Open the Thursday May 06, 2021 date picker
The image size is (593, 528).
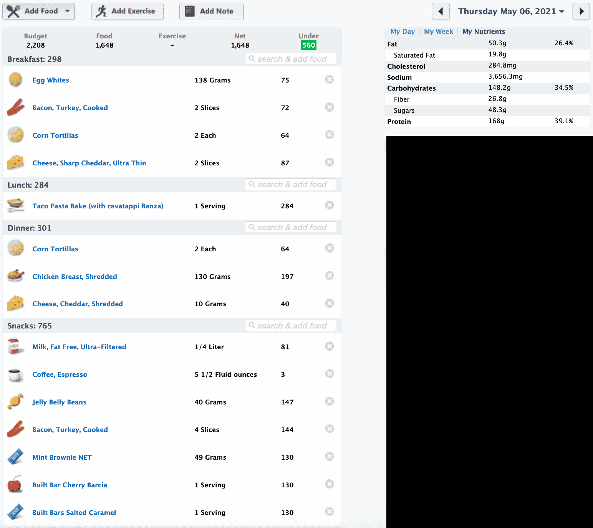511,12
